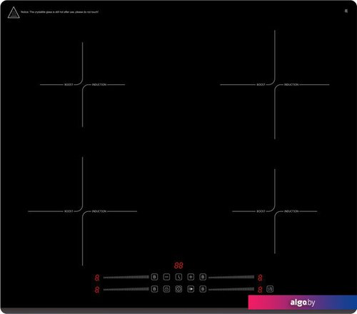Tap upper-left Boost B button
Viewport: 357px width, 314px height.
pos(154,277)
